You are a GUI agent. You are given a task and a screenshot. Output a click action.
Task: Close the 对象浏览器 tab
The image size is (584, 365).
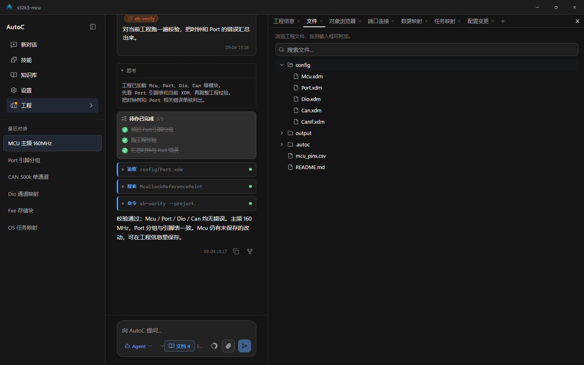point(360,21)
